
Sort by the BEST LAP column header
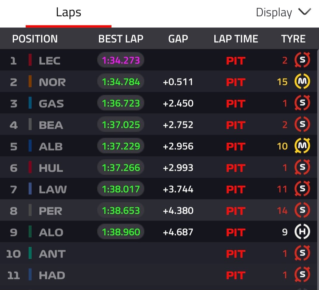121,39
